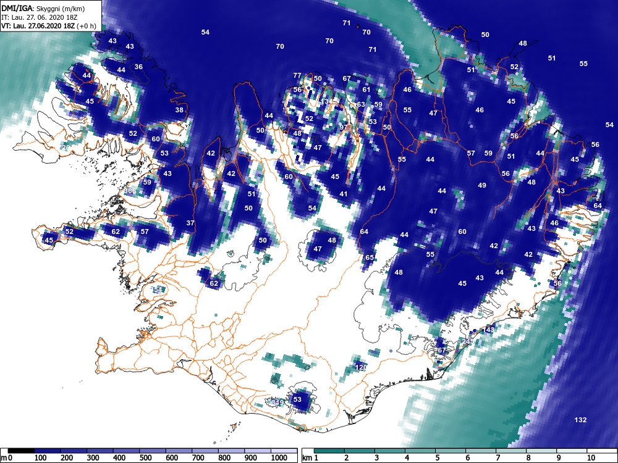Click the '7' label in the km legend
Image resolution: width=618 pixels, height=463 pixels.
pos(497,458)
